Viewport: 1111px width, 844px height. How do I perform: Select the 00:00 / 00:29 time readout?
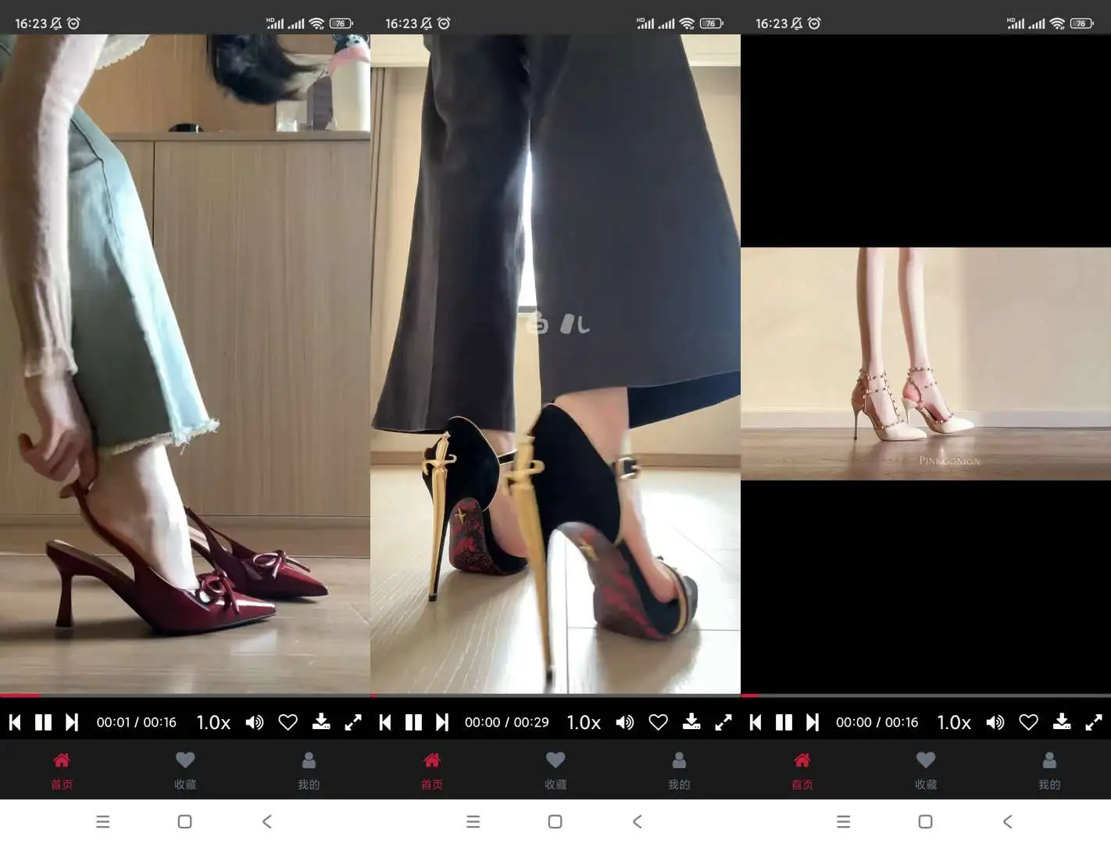(x=507, y=722)
